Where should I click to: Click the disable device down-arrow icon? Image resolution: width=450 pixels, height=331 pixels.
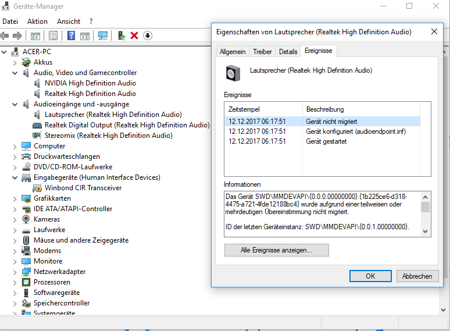pos(148,35)
